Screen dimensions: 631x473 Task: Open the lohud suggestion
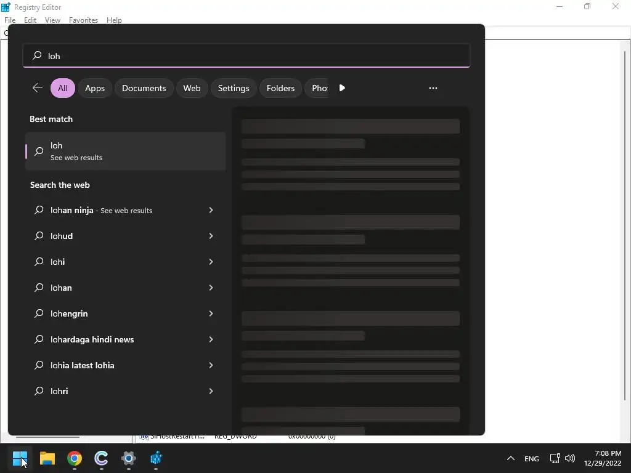[x=126, y=236]
